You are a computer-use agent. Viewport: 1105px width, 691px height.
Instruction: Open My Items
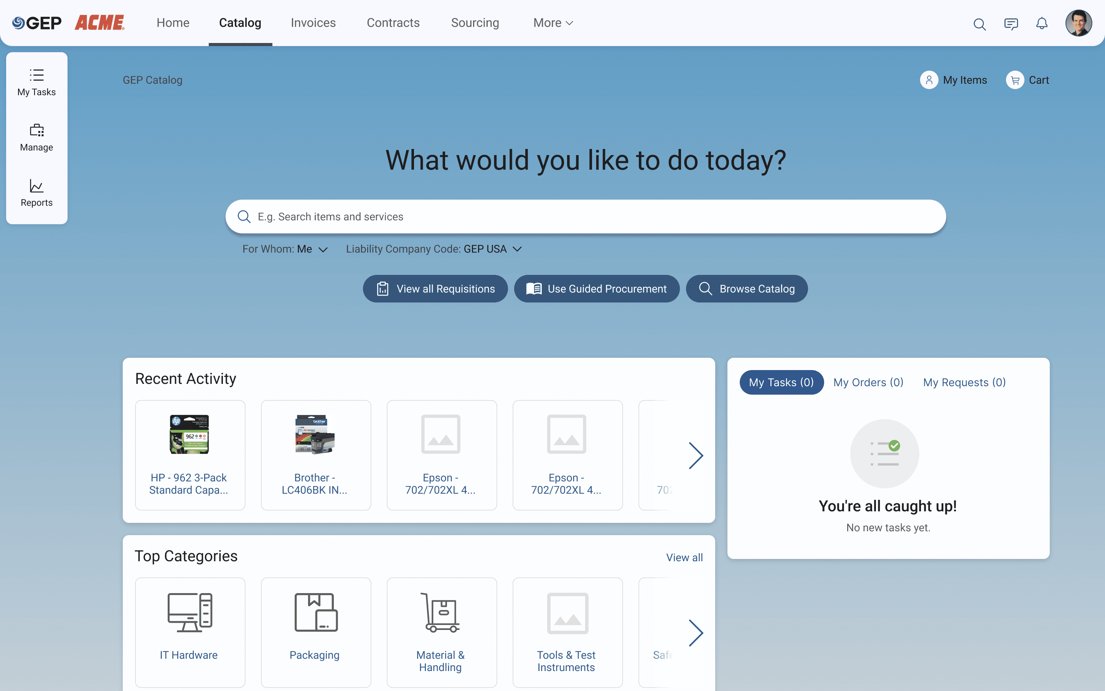click(954, 80)
